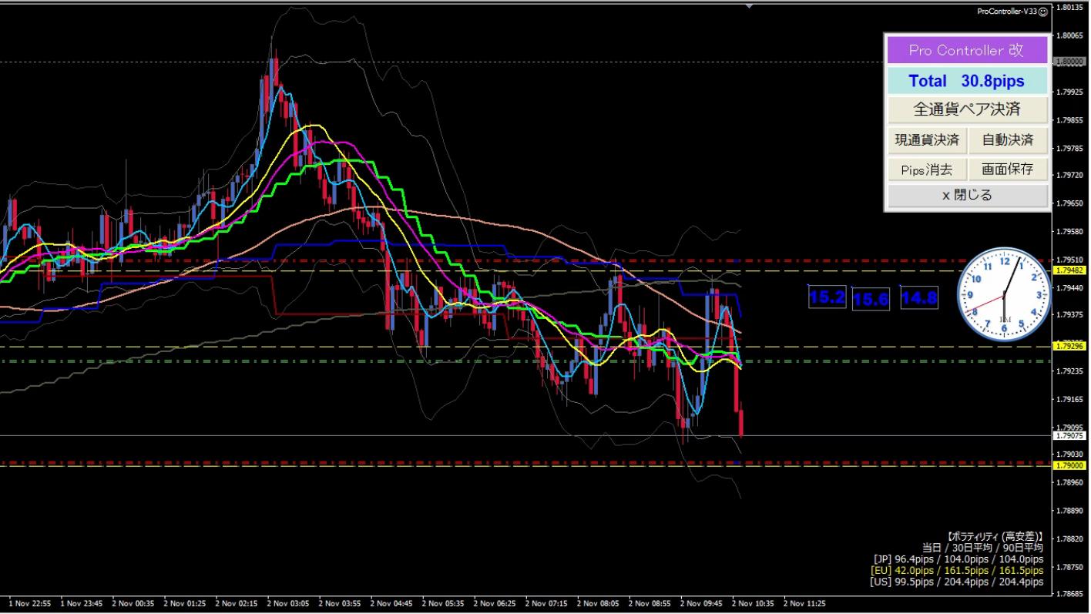Click the Total 30.8pips display
Image resolution: width=1091 pixels, height=614 pixels.
tap(967, 81)
